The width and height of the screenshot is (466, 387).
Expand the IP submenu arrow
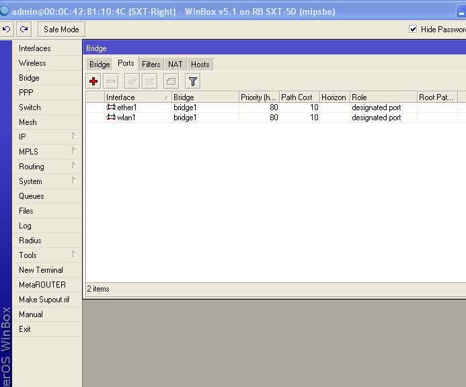point(74,136)
